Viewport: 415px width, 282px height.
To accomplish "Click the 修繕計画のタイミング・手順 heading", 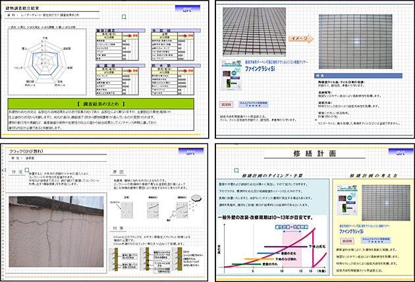I will pyautogui.click(x=273, y=176).
